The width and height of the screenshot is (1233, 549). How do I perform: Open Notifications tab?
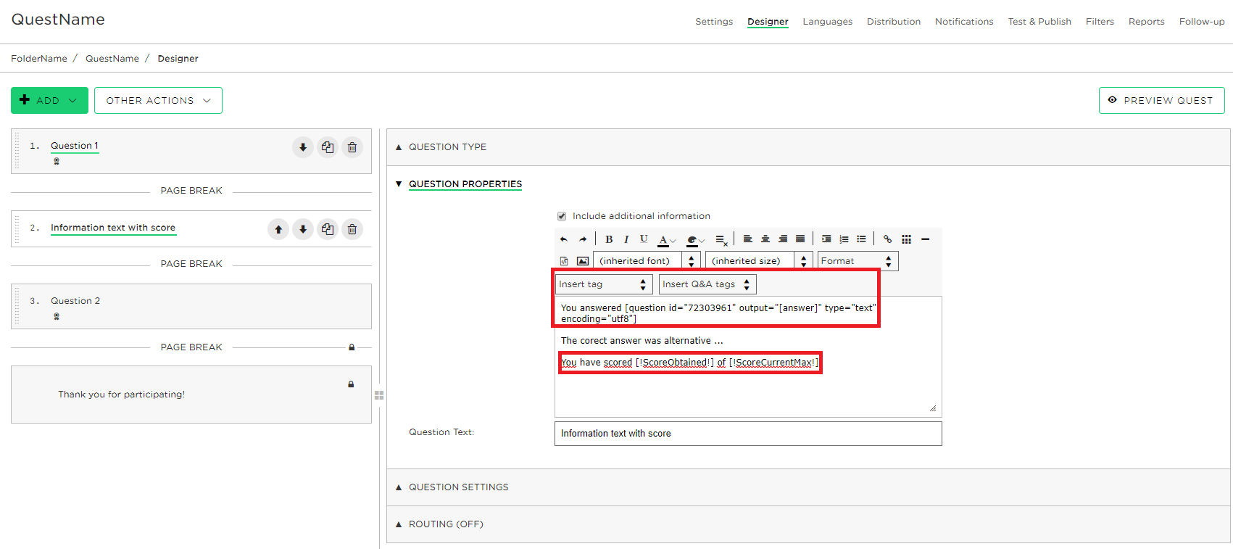(x=964, y=22)
